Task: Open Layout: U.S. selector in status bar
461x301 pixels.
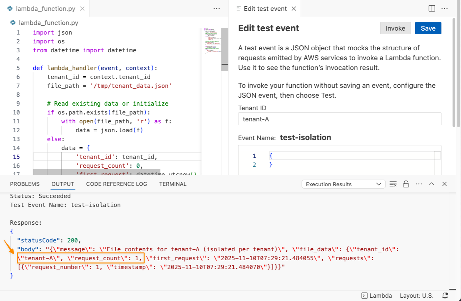Action: tap(417, 295)
